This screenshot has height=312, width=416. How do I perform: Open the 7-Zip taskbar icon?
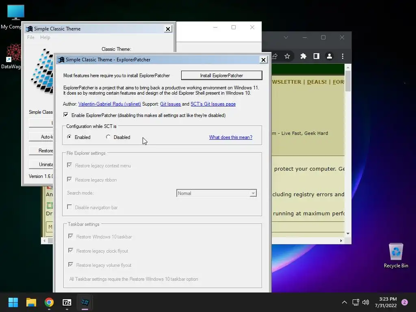(x=67, y=302)
